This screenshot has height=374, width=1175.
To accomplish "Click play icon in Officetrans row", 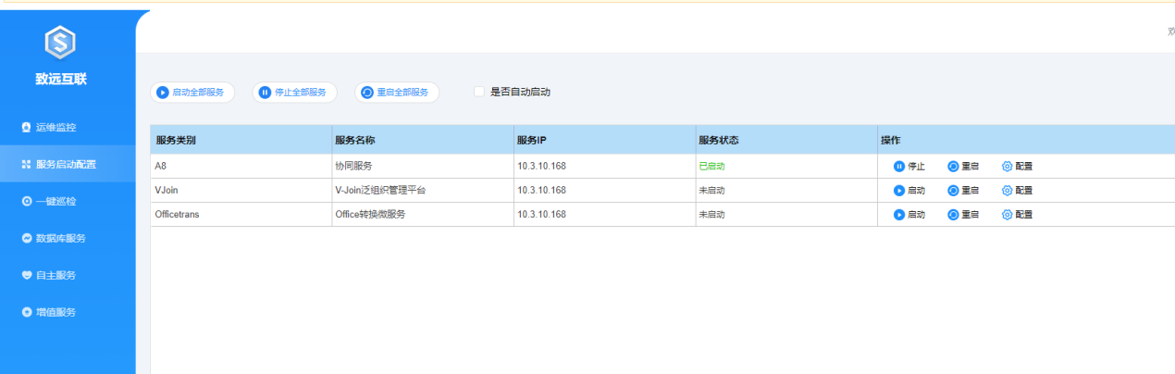I will 899,215.
